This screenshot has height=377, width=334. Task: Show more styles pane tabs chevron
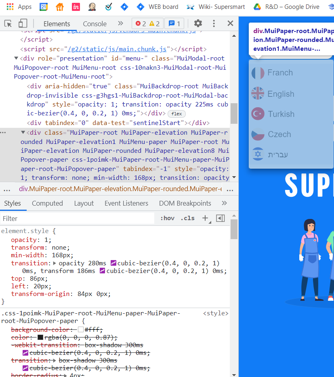point(225,203)
